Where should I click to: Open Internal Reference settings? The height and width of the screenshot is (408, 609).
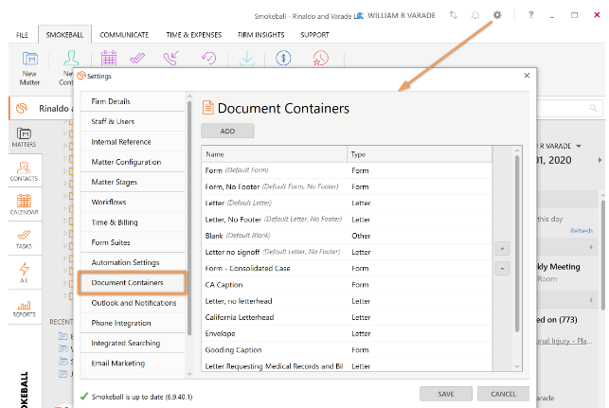click(x=133, y=142)
